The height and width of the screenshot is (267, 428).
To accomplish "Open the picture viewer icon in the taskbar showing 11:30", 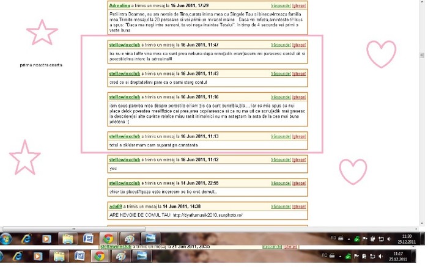I will click(x=149, y=238).
